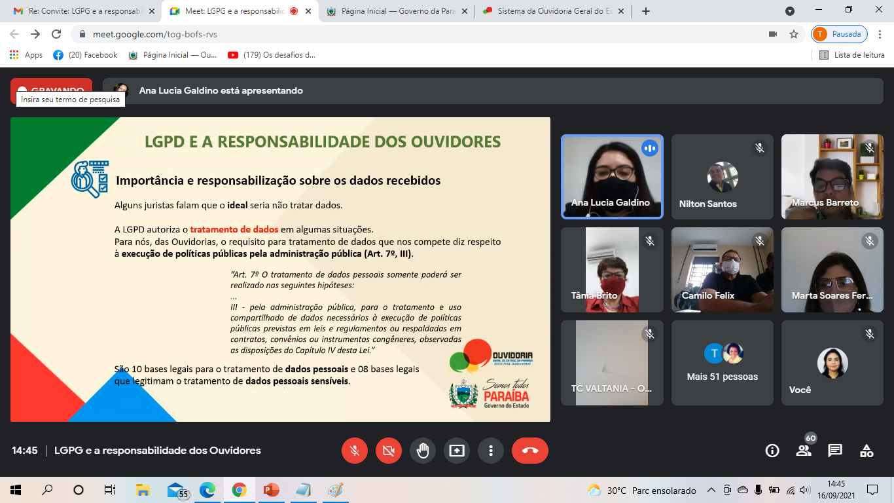Open Página Inicial — Ou... bookmark
This screenshot has height=503, width=894.
(173, 55)
